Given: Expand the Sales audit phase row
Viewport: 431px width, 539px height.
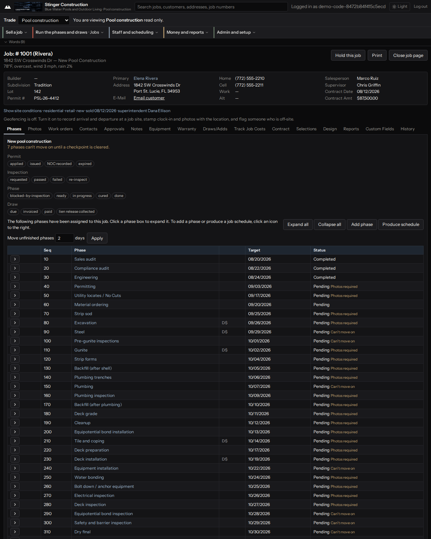Looking at the screenshot, I should tap(15, 259).
